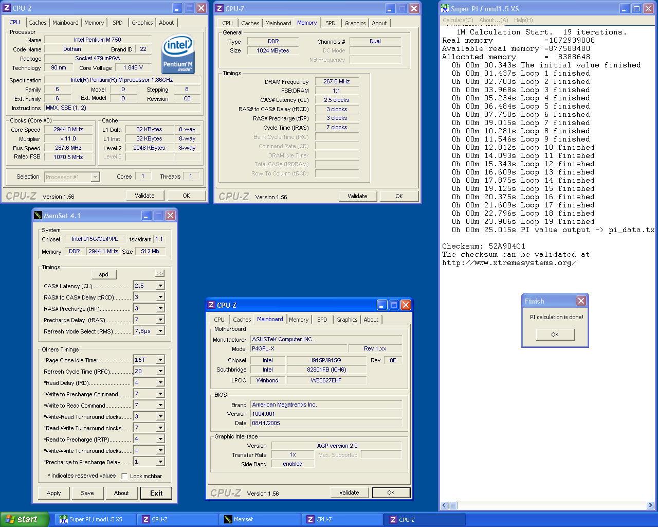Viewport: 658px width, 527px height.
Task: Toggle Lock mchbar checkbox in MemSet
Action: pyautogui.click(x=124, y=476)
